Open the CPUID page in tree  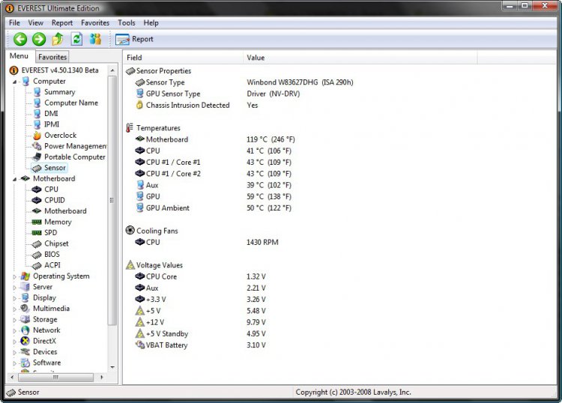[x=55, y=200]
